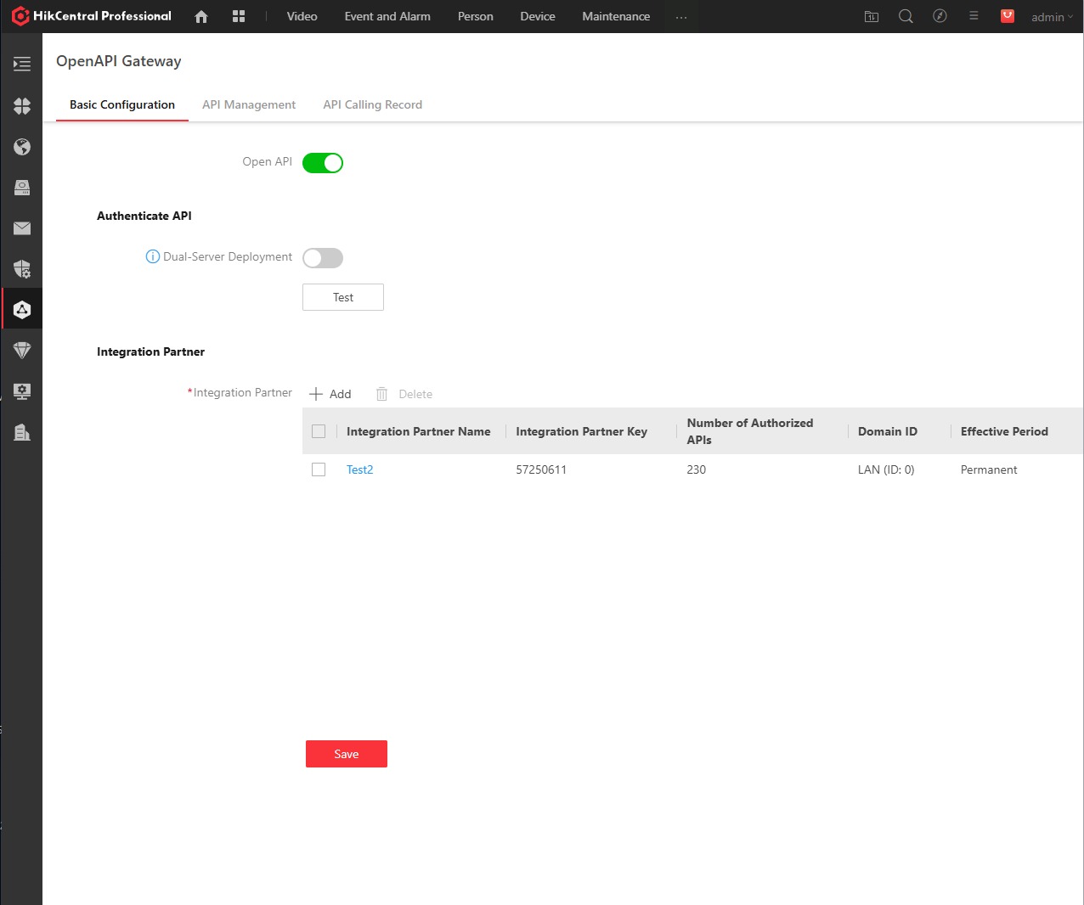Open the red app store icon in top bar
Screen dimensions: 1084x905
coord(1008,16)
